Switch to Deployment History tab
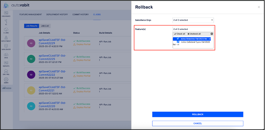This screenshot has width=265, height=130. tap(57, 14)
